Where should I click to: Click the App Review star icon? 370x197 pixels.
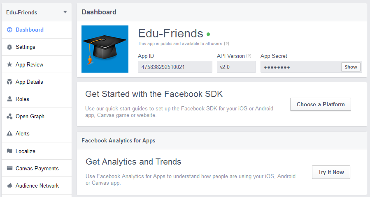click(x=9, y=64)
